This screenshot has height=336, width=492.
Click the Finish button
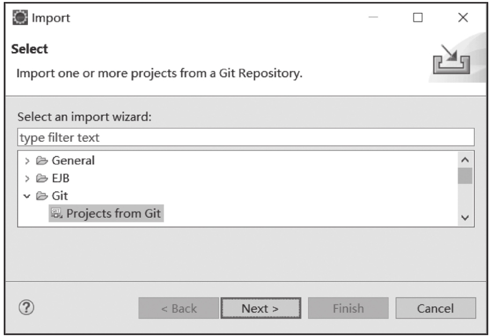[x=348, y=308]
